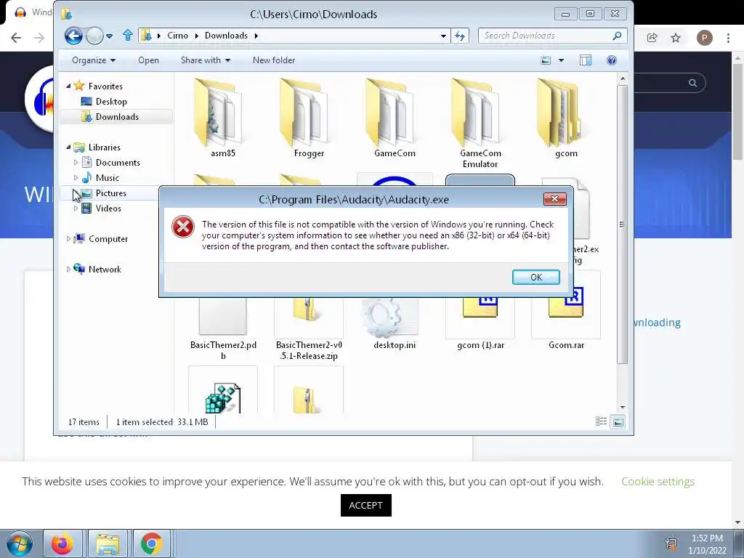This screenshot has width=744, height=558.
Task: Expand the Computer node
Action: coord(68,238)
